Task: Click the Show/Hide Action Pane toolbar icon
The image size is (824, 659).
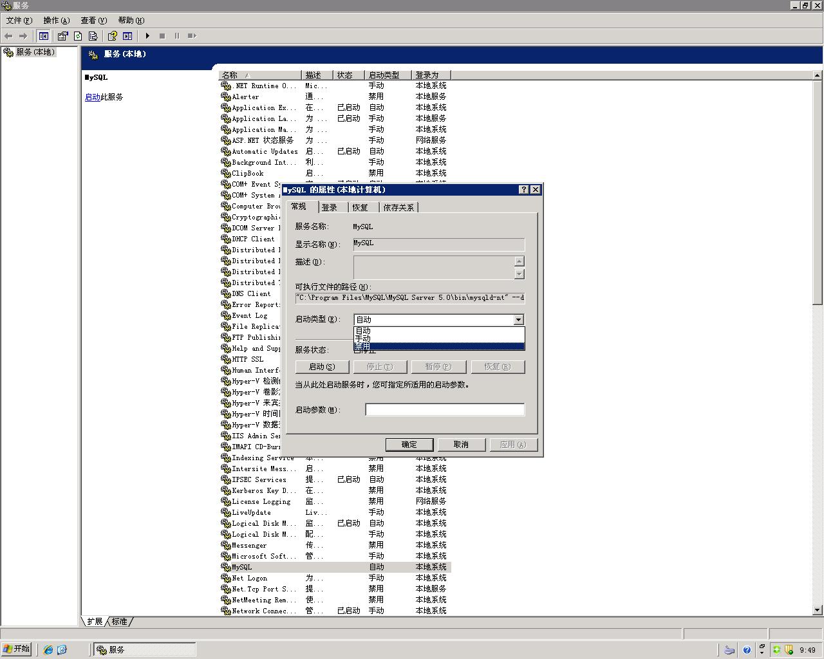Action: (127, 36)
